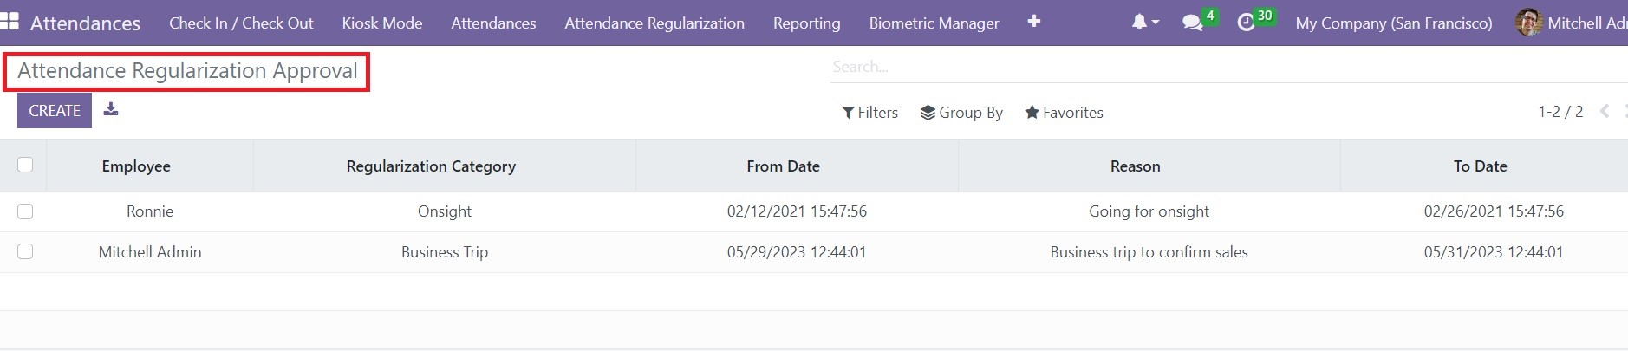Click the plus icon in top menu
Viewport: 1628px width, 351px height.
(x=1033, y=22)
